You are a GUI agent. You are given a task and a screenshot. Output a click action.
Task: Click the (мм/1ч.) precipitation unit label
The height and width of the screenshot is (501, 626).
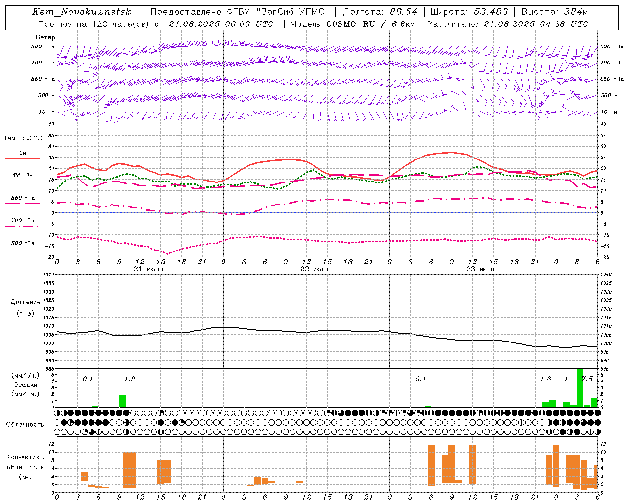click(x=25, y=394)
